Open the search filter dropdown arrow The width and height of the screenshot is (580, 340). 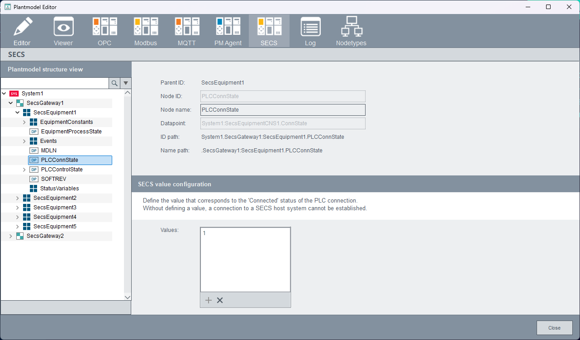coord(126,83)
